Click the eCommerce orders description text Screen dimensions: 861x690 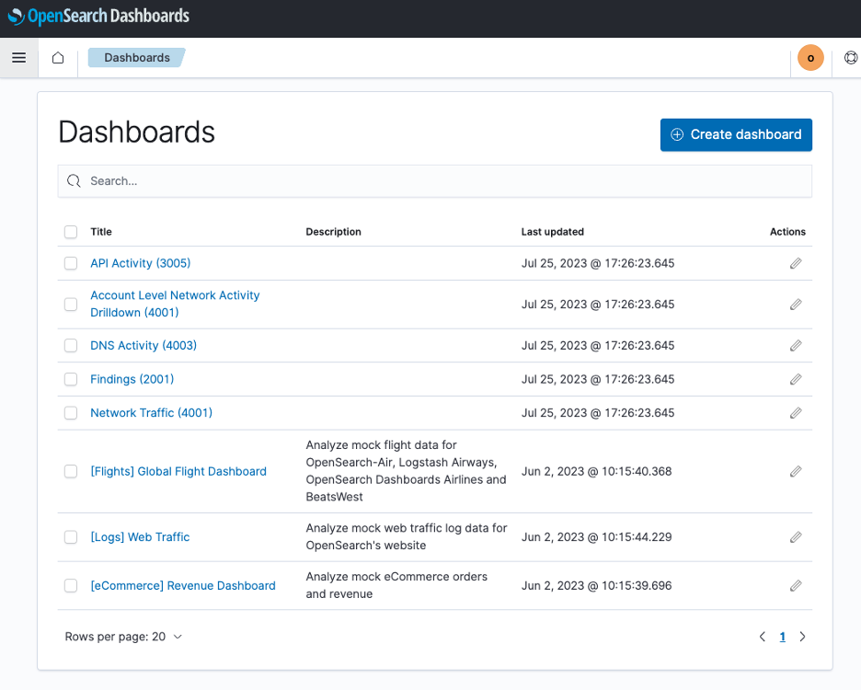pyautogui.click(x=396, y=586)
